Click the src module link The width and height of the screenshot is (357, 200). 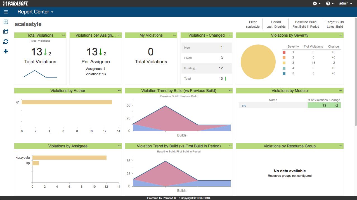pyautogui.click(x=244, y=105)
